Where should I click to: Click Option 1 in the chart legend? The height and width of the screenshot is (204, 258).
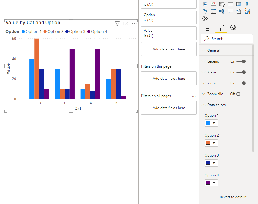(32, 31)
